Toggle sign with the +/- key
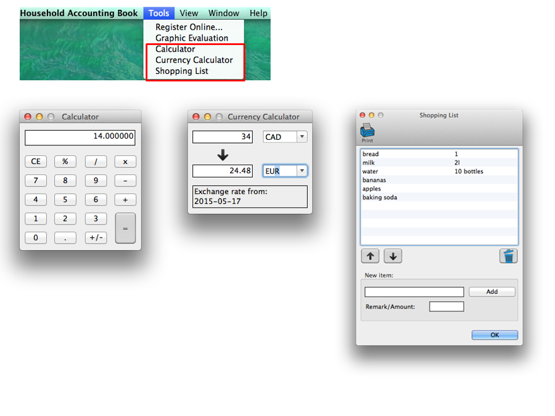Viewport: 555px width, 416px height. (96, 237)
